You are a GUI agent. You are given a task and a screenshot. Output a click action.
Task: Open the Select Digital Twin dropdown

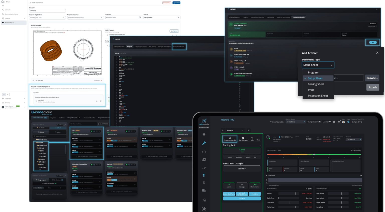(x=47, y=18)
